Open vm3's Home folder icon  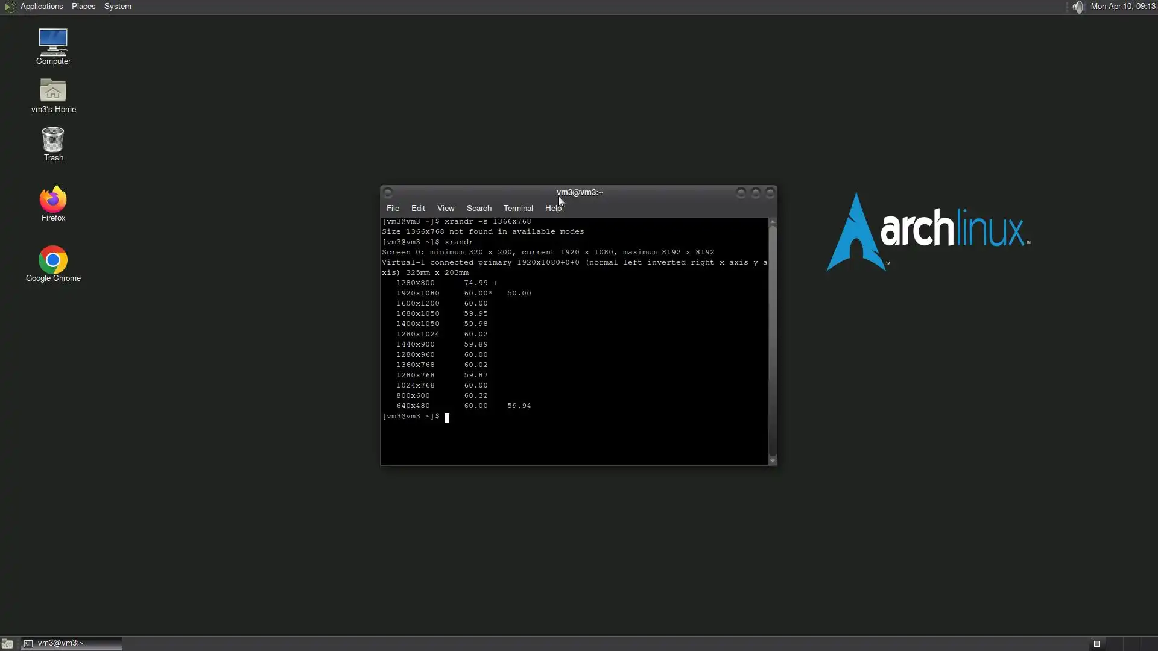(x=53, y=95)
